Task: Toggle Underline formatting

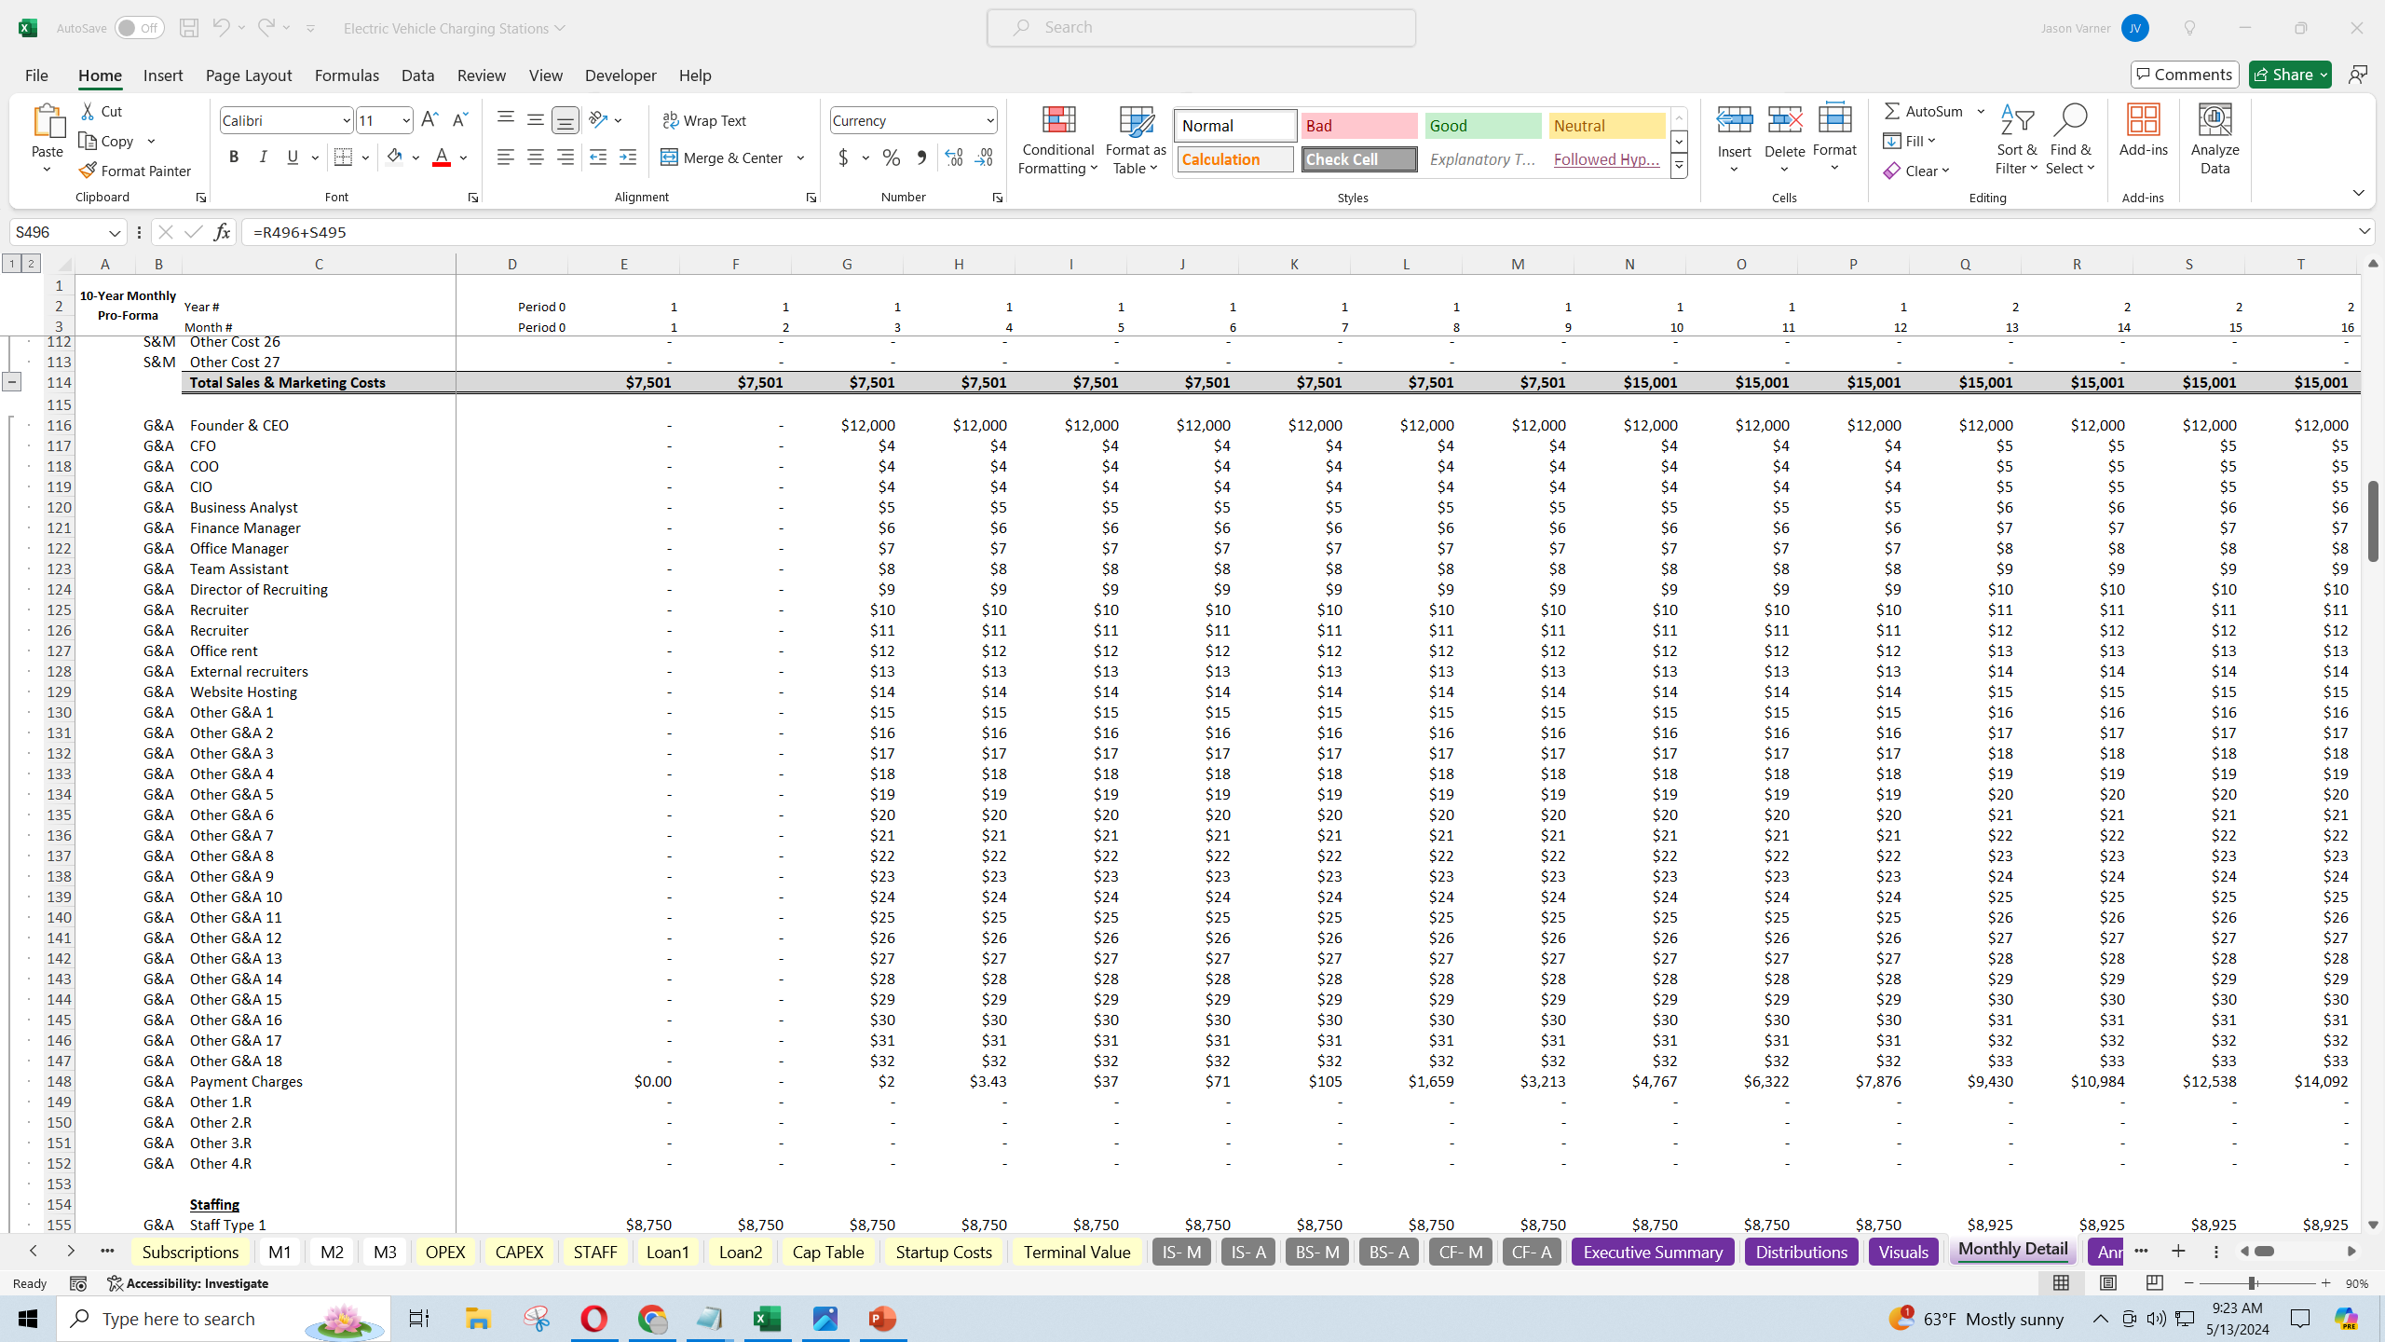Action: click(x=293, y=157)
